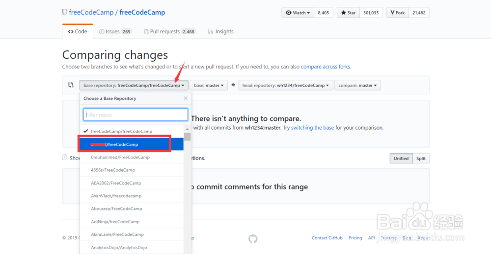Click the 2,468 pull requests counter badge
This screenshot has height=254, width=491.
click(x=189, y=31)
